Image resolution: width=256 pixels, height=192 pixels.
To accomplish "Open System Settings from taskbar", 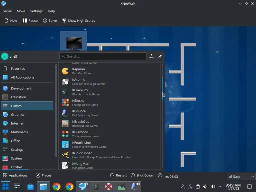I will pos(17,186).
